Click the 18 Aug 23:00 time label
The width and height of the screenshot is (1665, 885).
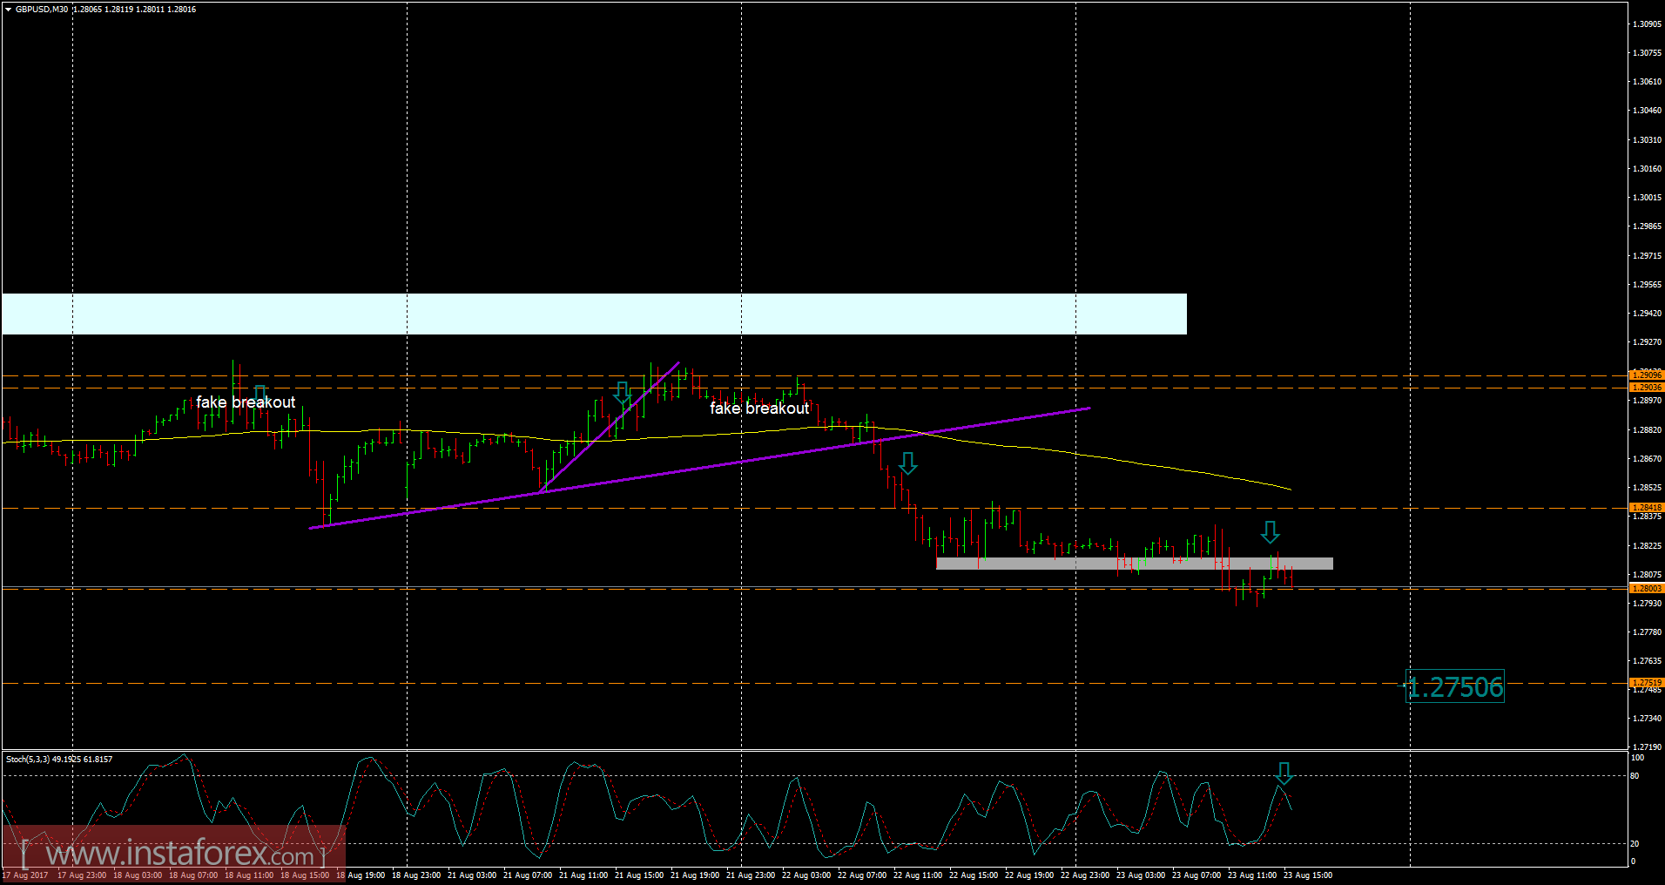[416, 875]
